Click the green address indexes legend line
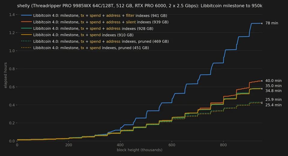The height and width of the screenshot is (156, 288). tap(26, 28)
